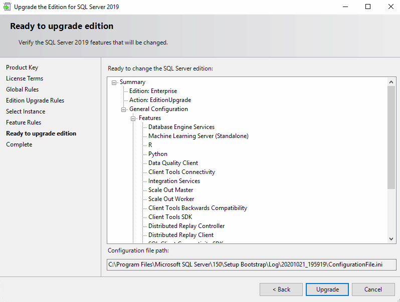The width and height of the screenshot is (400, 302).
Task: Select the Integration Services row
Action: [174, 181]
